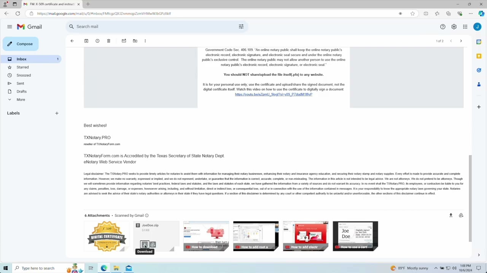Download all attachments

click(451, 215)
